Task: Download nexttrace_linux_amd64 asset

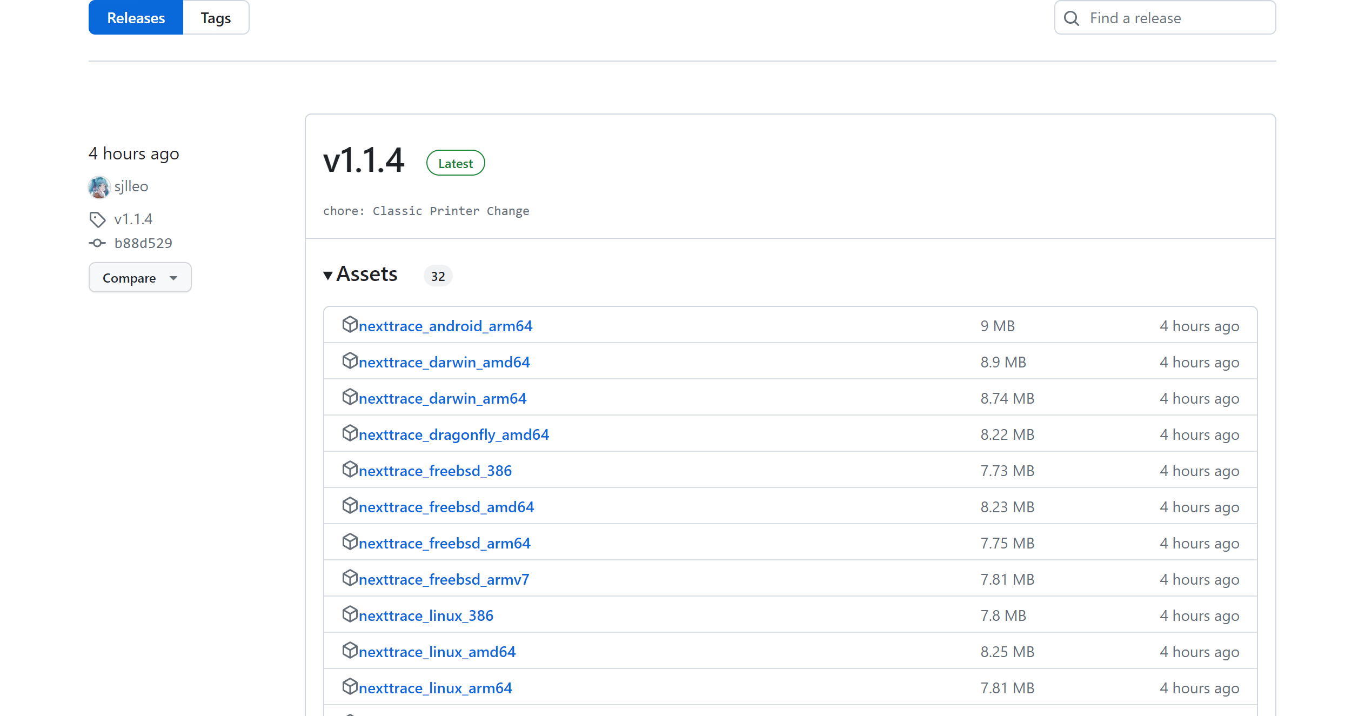Action: pos(437,652)
